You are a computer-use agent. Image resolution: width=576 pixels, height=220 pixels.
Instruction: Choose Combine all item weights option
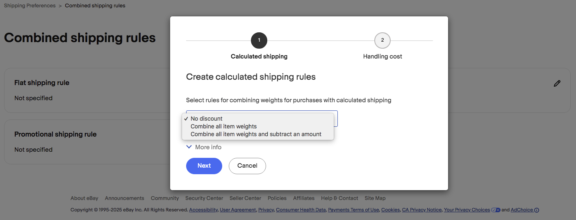pos(223,126)
